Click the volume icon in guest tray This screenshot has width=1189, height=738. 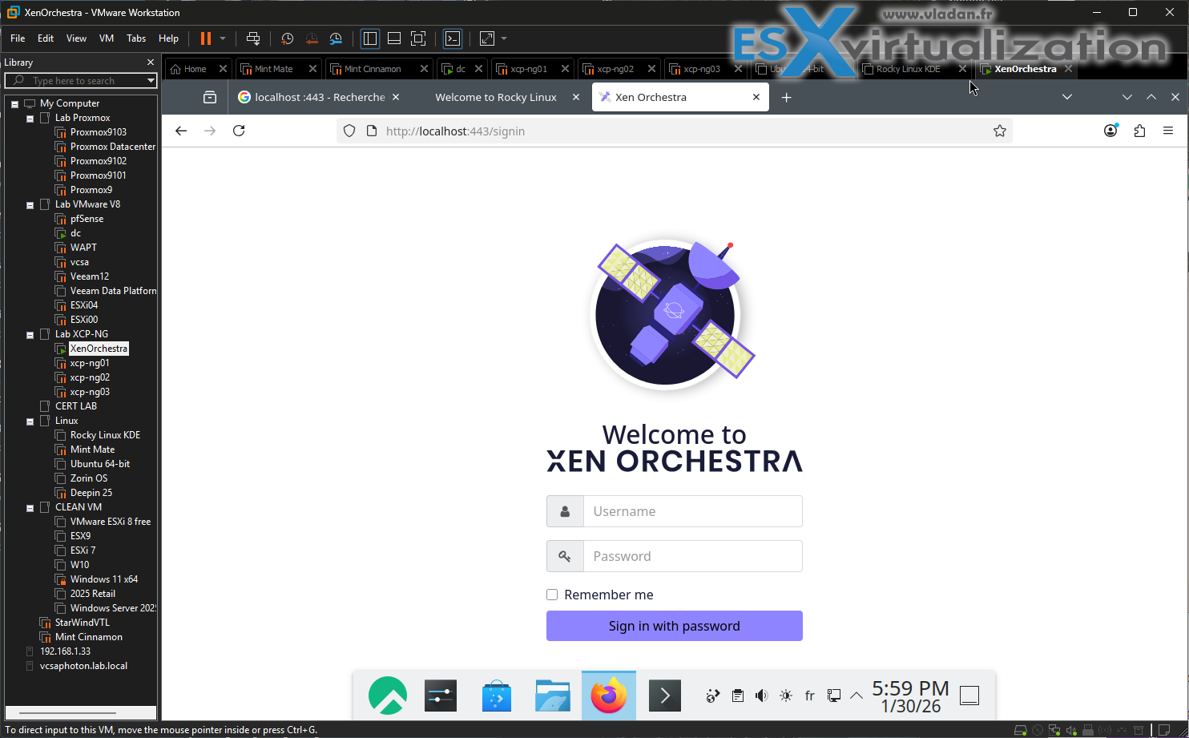click(761, 696)
